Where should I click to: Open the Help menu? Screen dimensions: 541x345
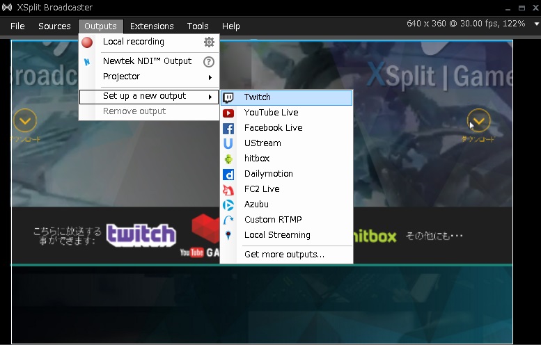[231, 26]
